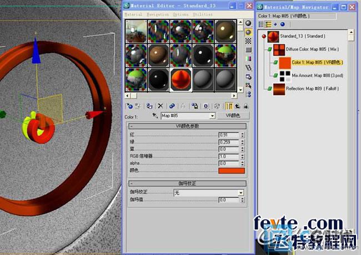This screenshot has width=361, height=255.
Task: Click the Navigator Color 1 name field
Action: tap(297, 16)
